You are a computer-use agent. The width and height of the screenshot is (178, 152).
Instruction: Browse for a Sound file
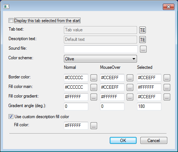tap(143, 49)
